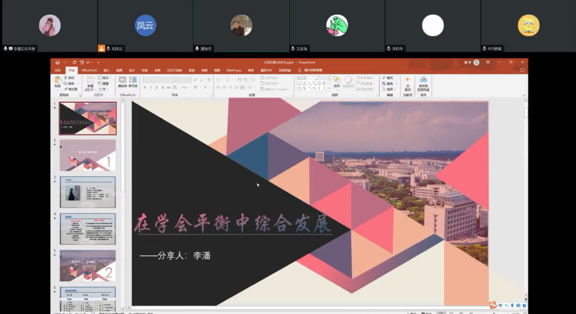Click the Replace button in editing group
Screen dimensions: 576x314
tap(388, 83)
